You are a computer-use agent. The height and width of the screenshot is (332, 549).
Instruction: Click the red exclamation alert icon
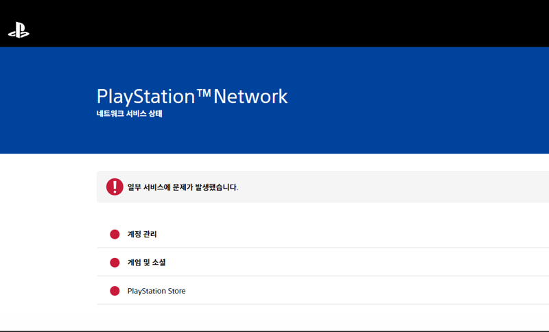(x=115, y=187)
